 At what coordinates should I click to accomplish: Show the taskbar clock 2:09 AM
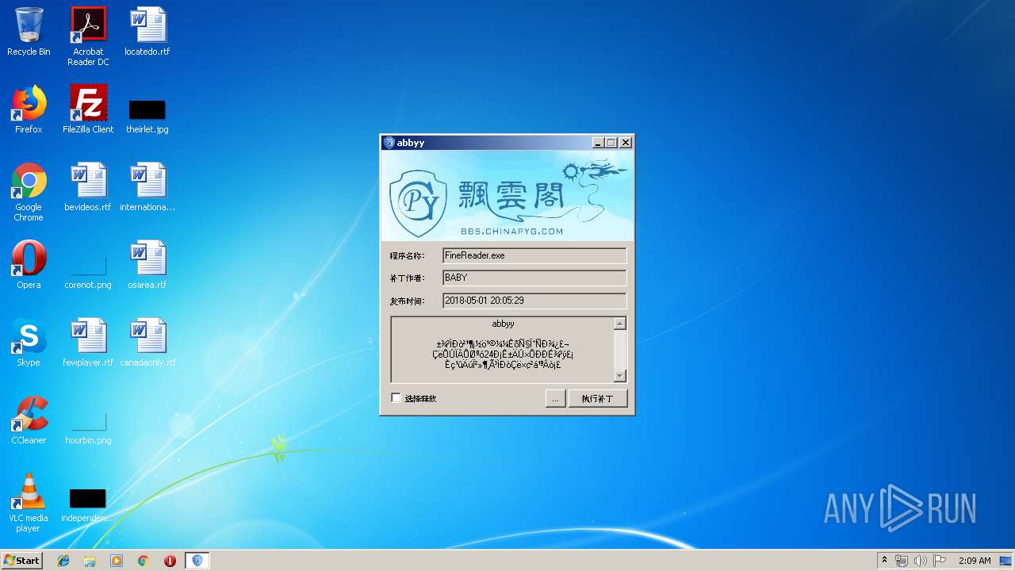[x=975, y=561]
